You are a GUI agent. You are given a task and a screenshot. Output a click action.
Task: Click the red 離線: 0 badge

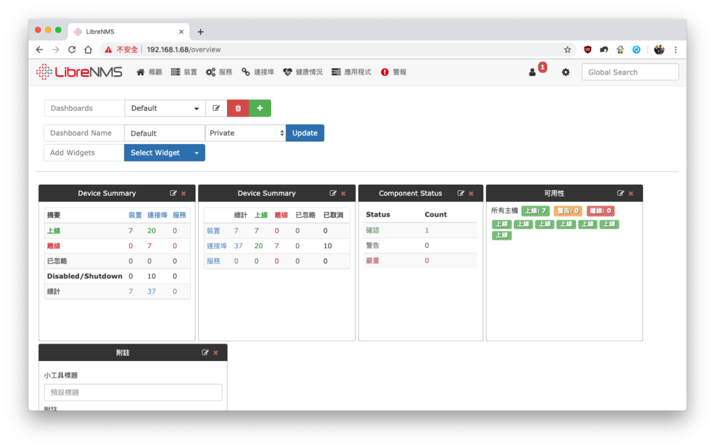(600, 211)
